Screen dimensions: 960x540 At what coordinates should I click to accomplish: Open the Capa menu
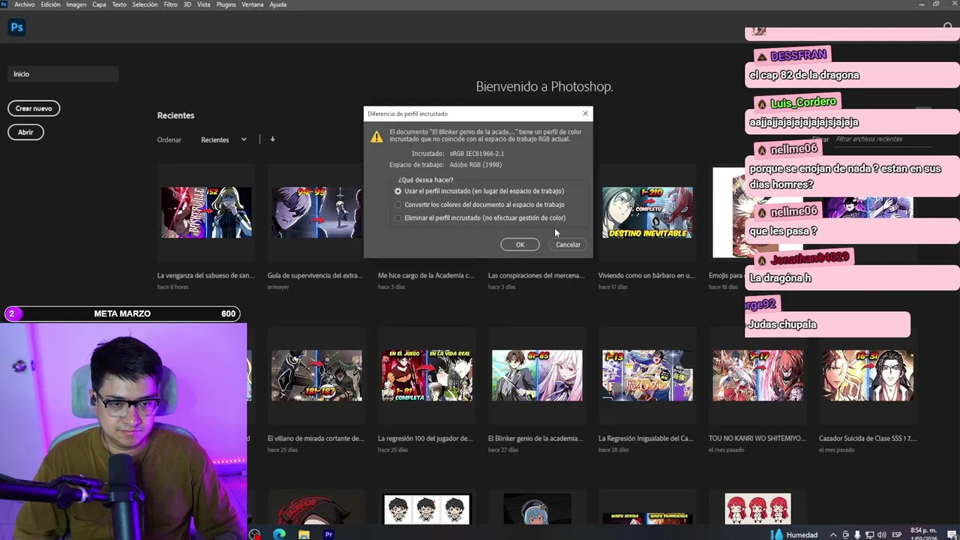coord(99,4)
